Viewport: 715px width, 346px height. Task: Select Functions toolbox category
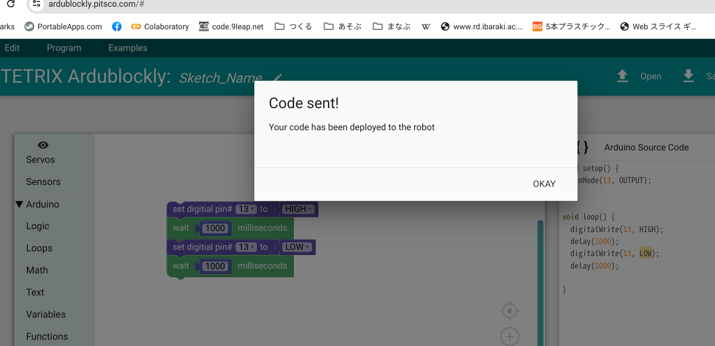pyautogui.click(x=47, y=336)
